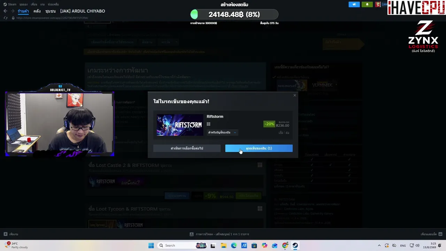This screenshot has width=446, height=251.
Task: Open Task View on the taskbar
Action: click(x=213, y=245)
